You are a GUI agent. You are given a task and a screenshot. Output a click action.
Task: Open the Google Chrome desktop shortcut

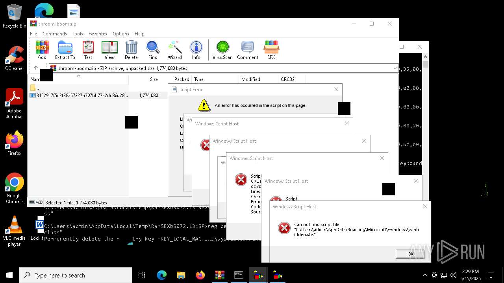click(x=15, y=189)
